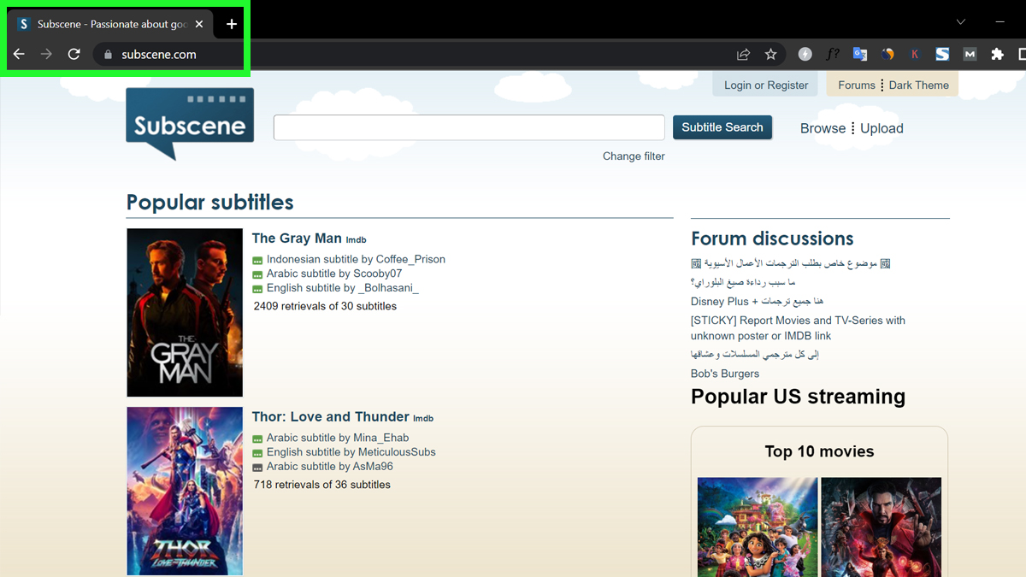Click the Subscene logo
The image size is (1026, 577).
tap(190, 124)
